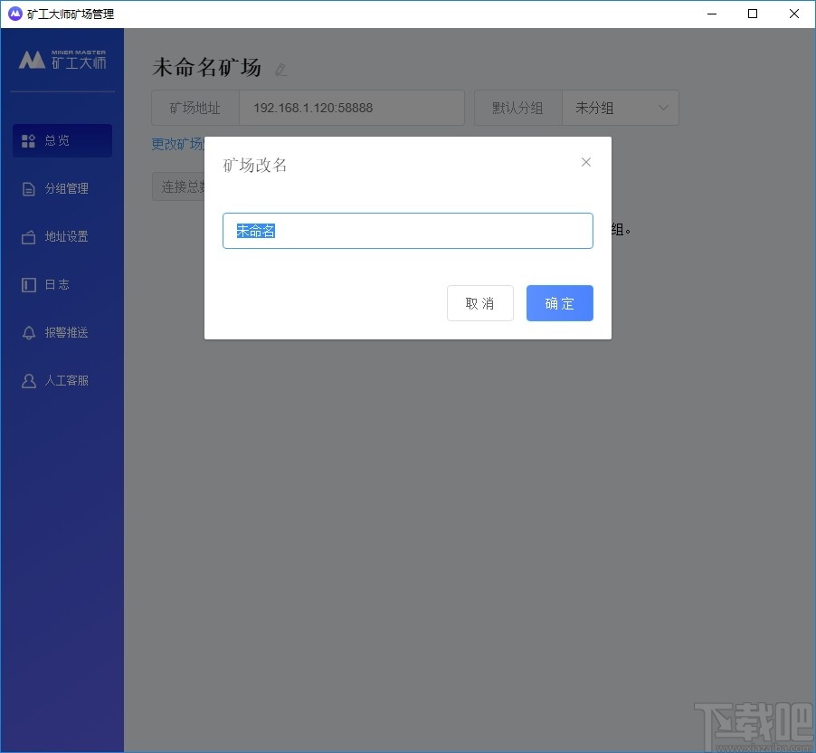Image resolution: width=816 pixels, height=753 pixels.
Task: Open 报警推送 alarm push settings
Action: coord(28,332)
